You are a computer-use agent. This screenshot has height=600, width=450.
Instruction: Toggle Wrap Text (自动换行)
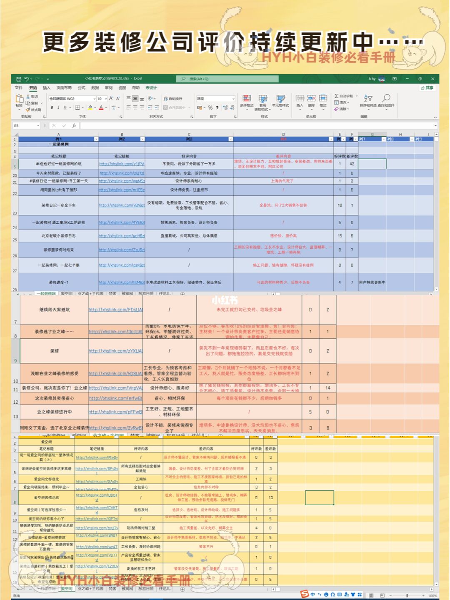173,99
